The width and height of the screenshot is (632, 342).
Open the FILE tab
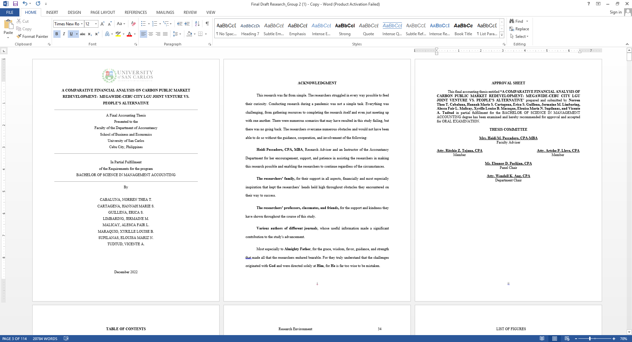10,13
